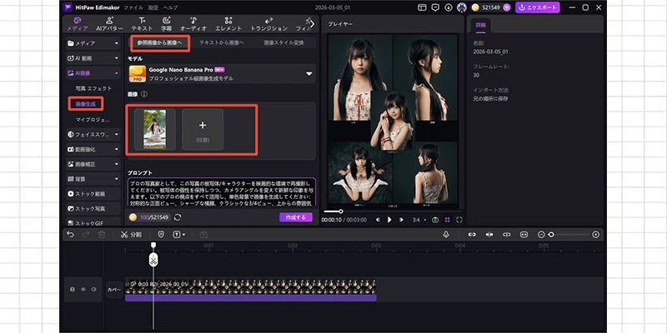Expand the AI動画 sidebar section
This screenshot has height=333, width=667.
point(93,58)
